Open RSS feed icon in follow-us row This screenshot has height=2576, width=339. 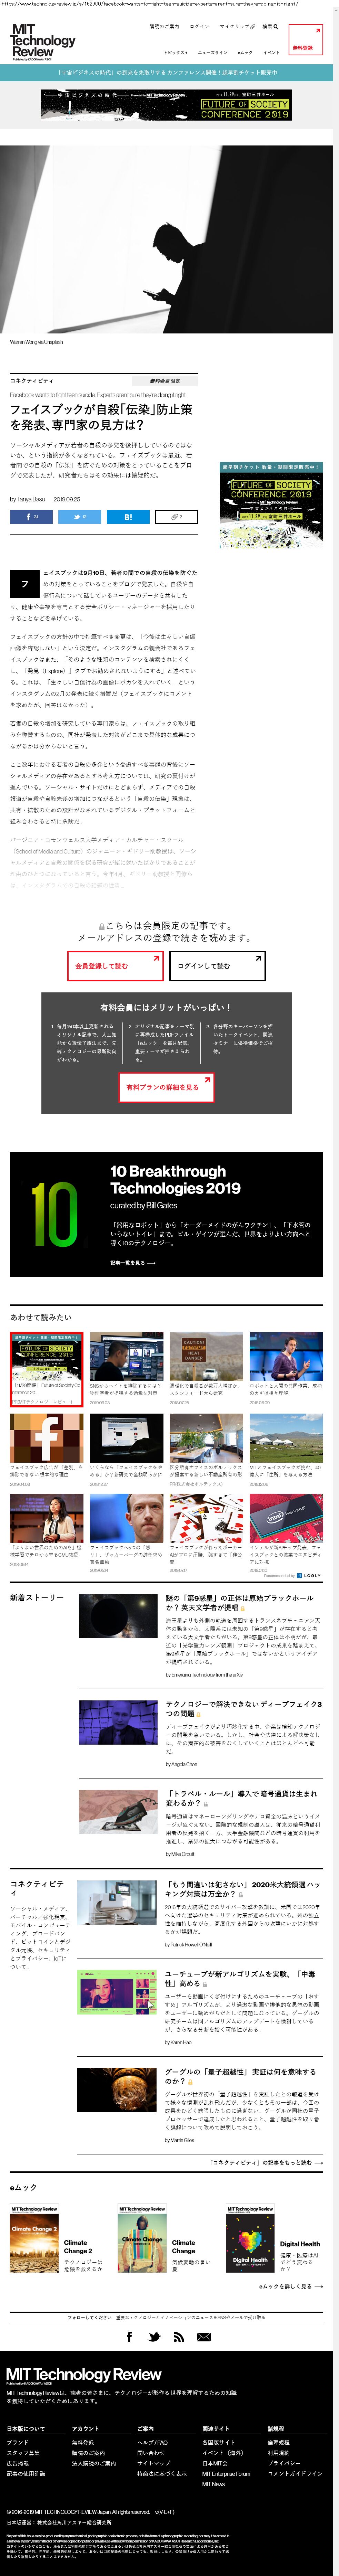pos(179,2337)
